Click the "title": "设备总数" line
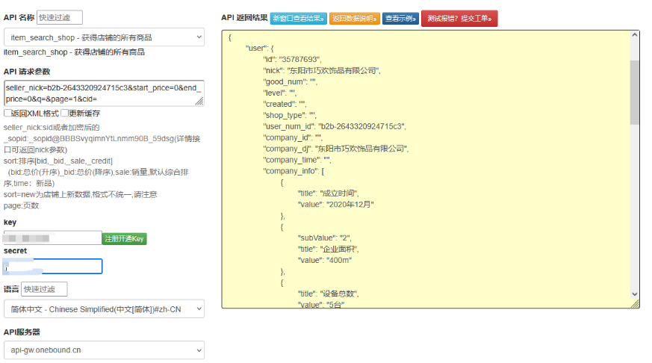This screenshot has height=363, width=652. coord(328,294)
